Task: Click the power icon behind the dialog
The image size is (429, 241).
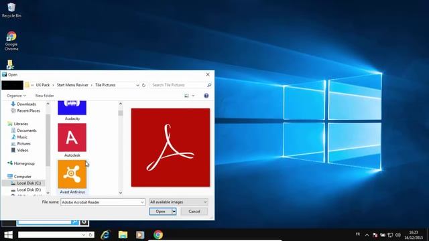Action: [x=84, y=222]
